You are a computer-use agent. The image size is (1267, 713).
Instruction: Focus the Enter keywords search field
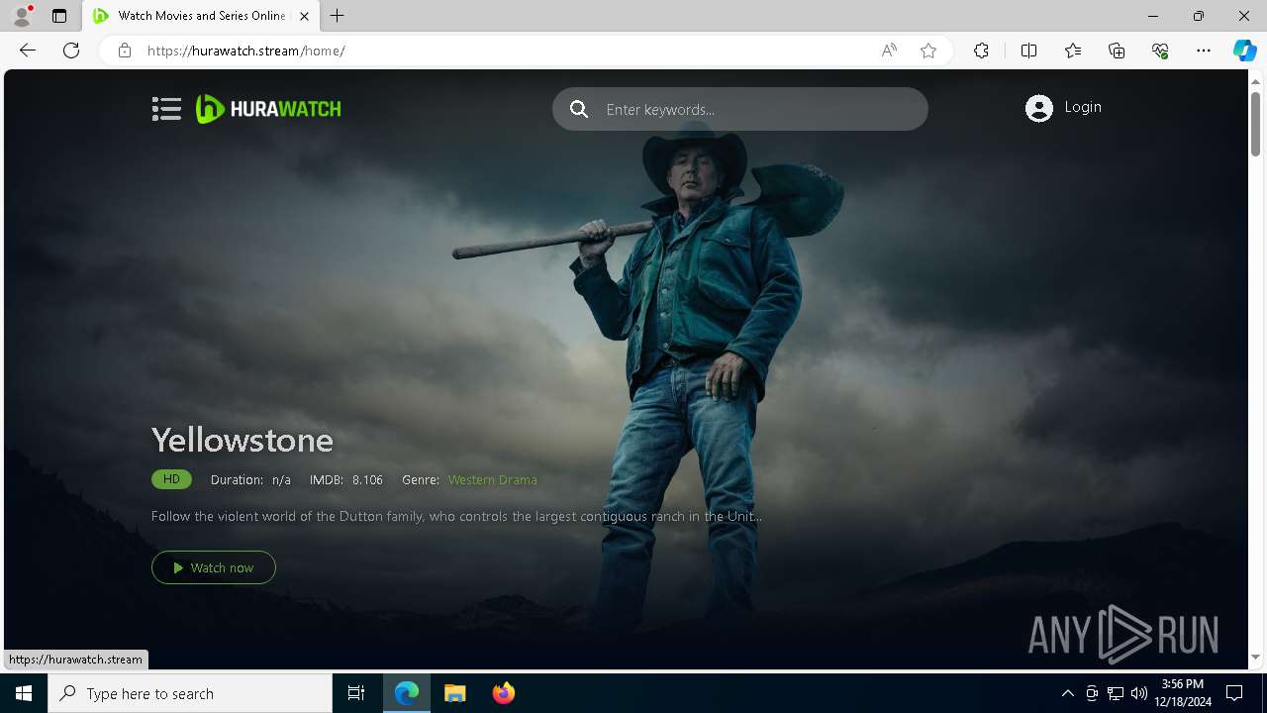740,109
